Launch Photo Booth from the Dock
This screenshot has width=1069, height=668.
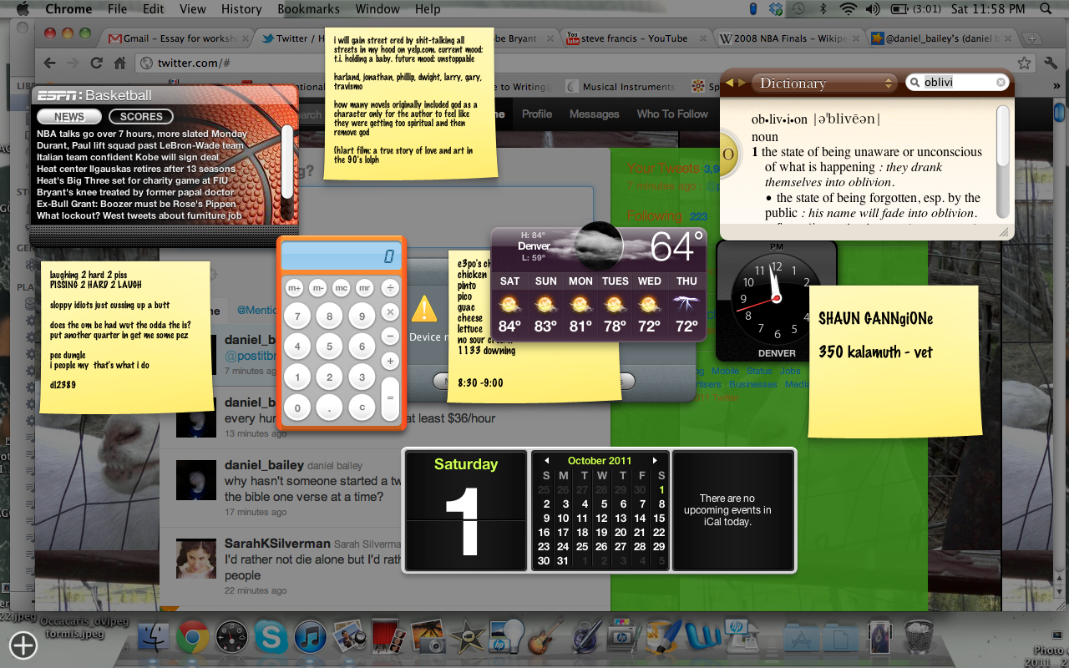[388, 638]
